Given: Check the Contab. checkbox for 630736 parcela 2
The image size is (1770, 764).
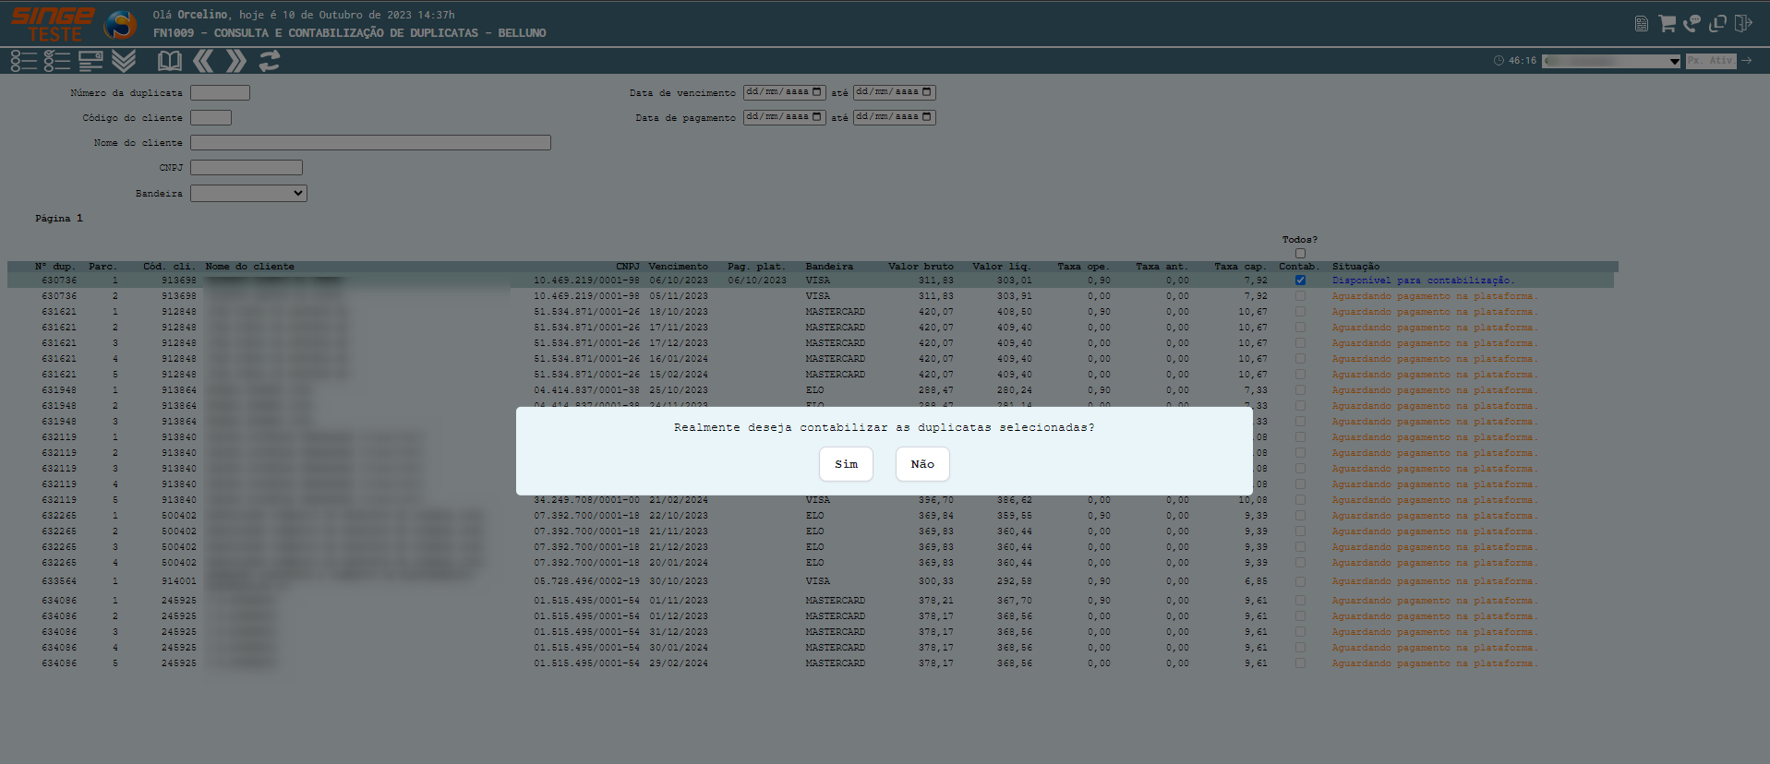Looking at the screenshot, I should coord(1300,296).
